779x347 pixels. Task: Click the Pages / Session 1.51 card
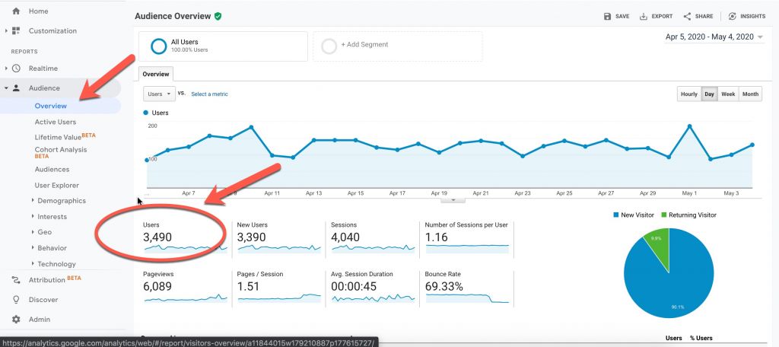click(x=279, y=288)
